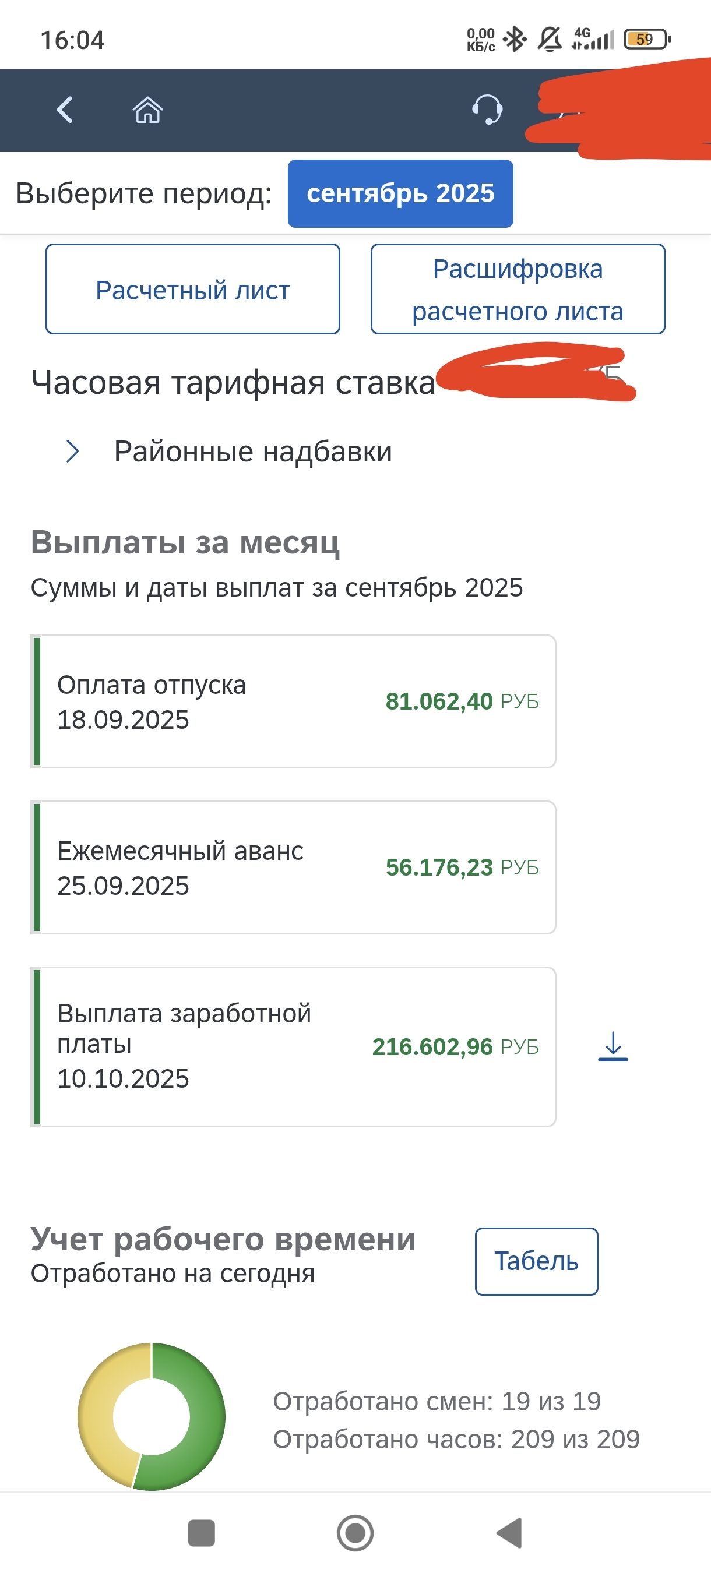Open period selector сентябрь 2025
This screenshot has width=711, height=1580.
pos(400,194)
